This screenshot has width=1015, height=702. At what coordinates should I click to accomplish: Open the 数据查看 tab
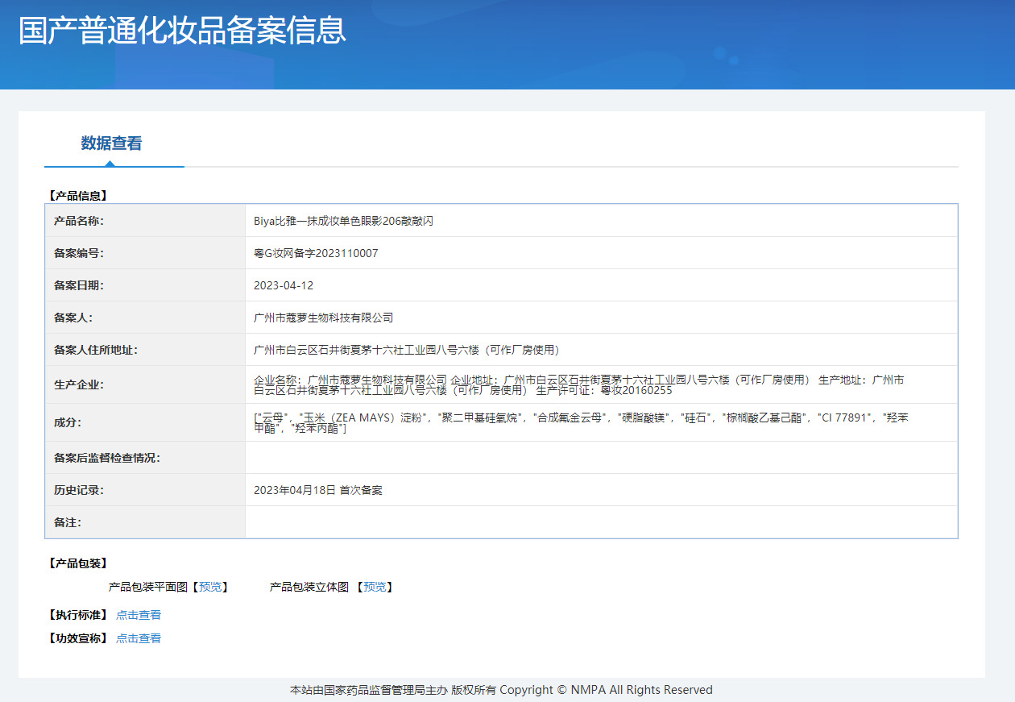[112, 143]
